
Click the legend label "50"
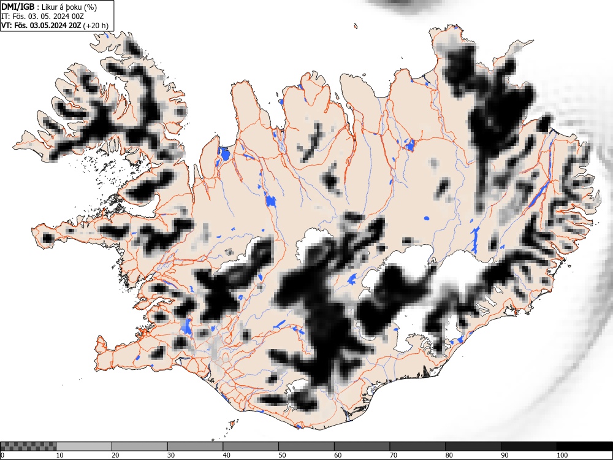[282, 455]
